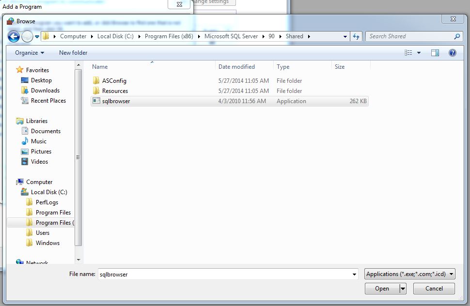Screen dimensions: 470x306
Task: Select the sqlbrowser application icon
Action: (96, 101)
